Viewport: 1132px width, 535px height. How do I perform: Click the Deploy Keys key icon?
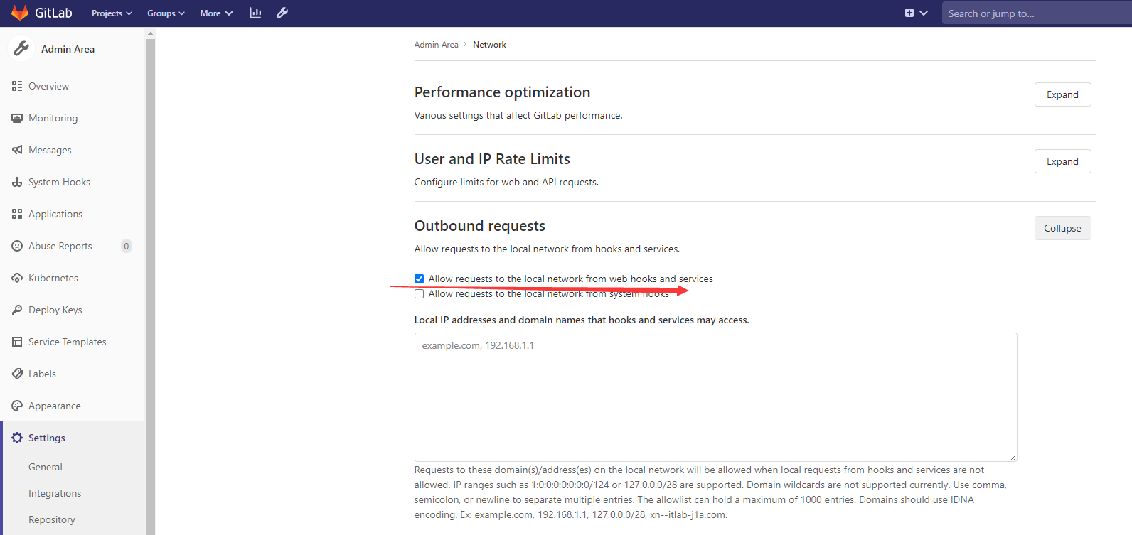17,310
